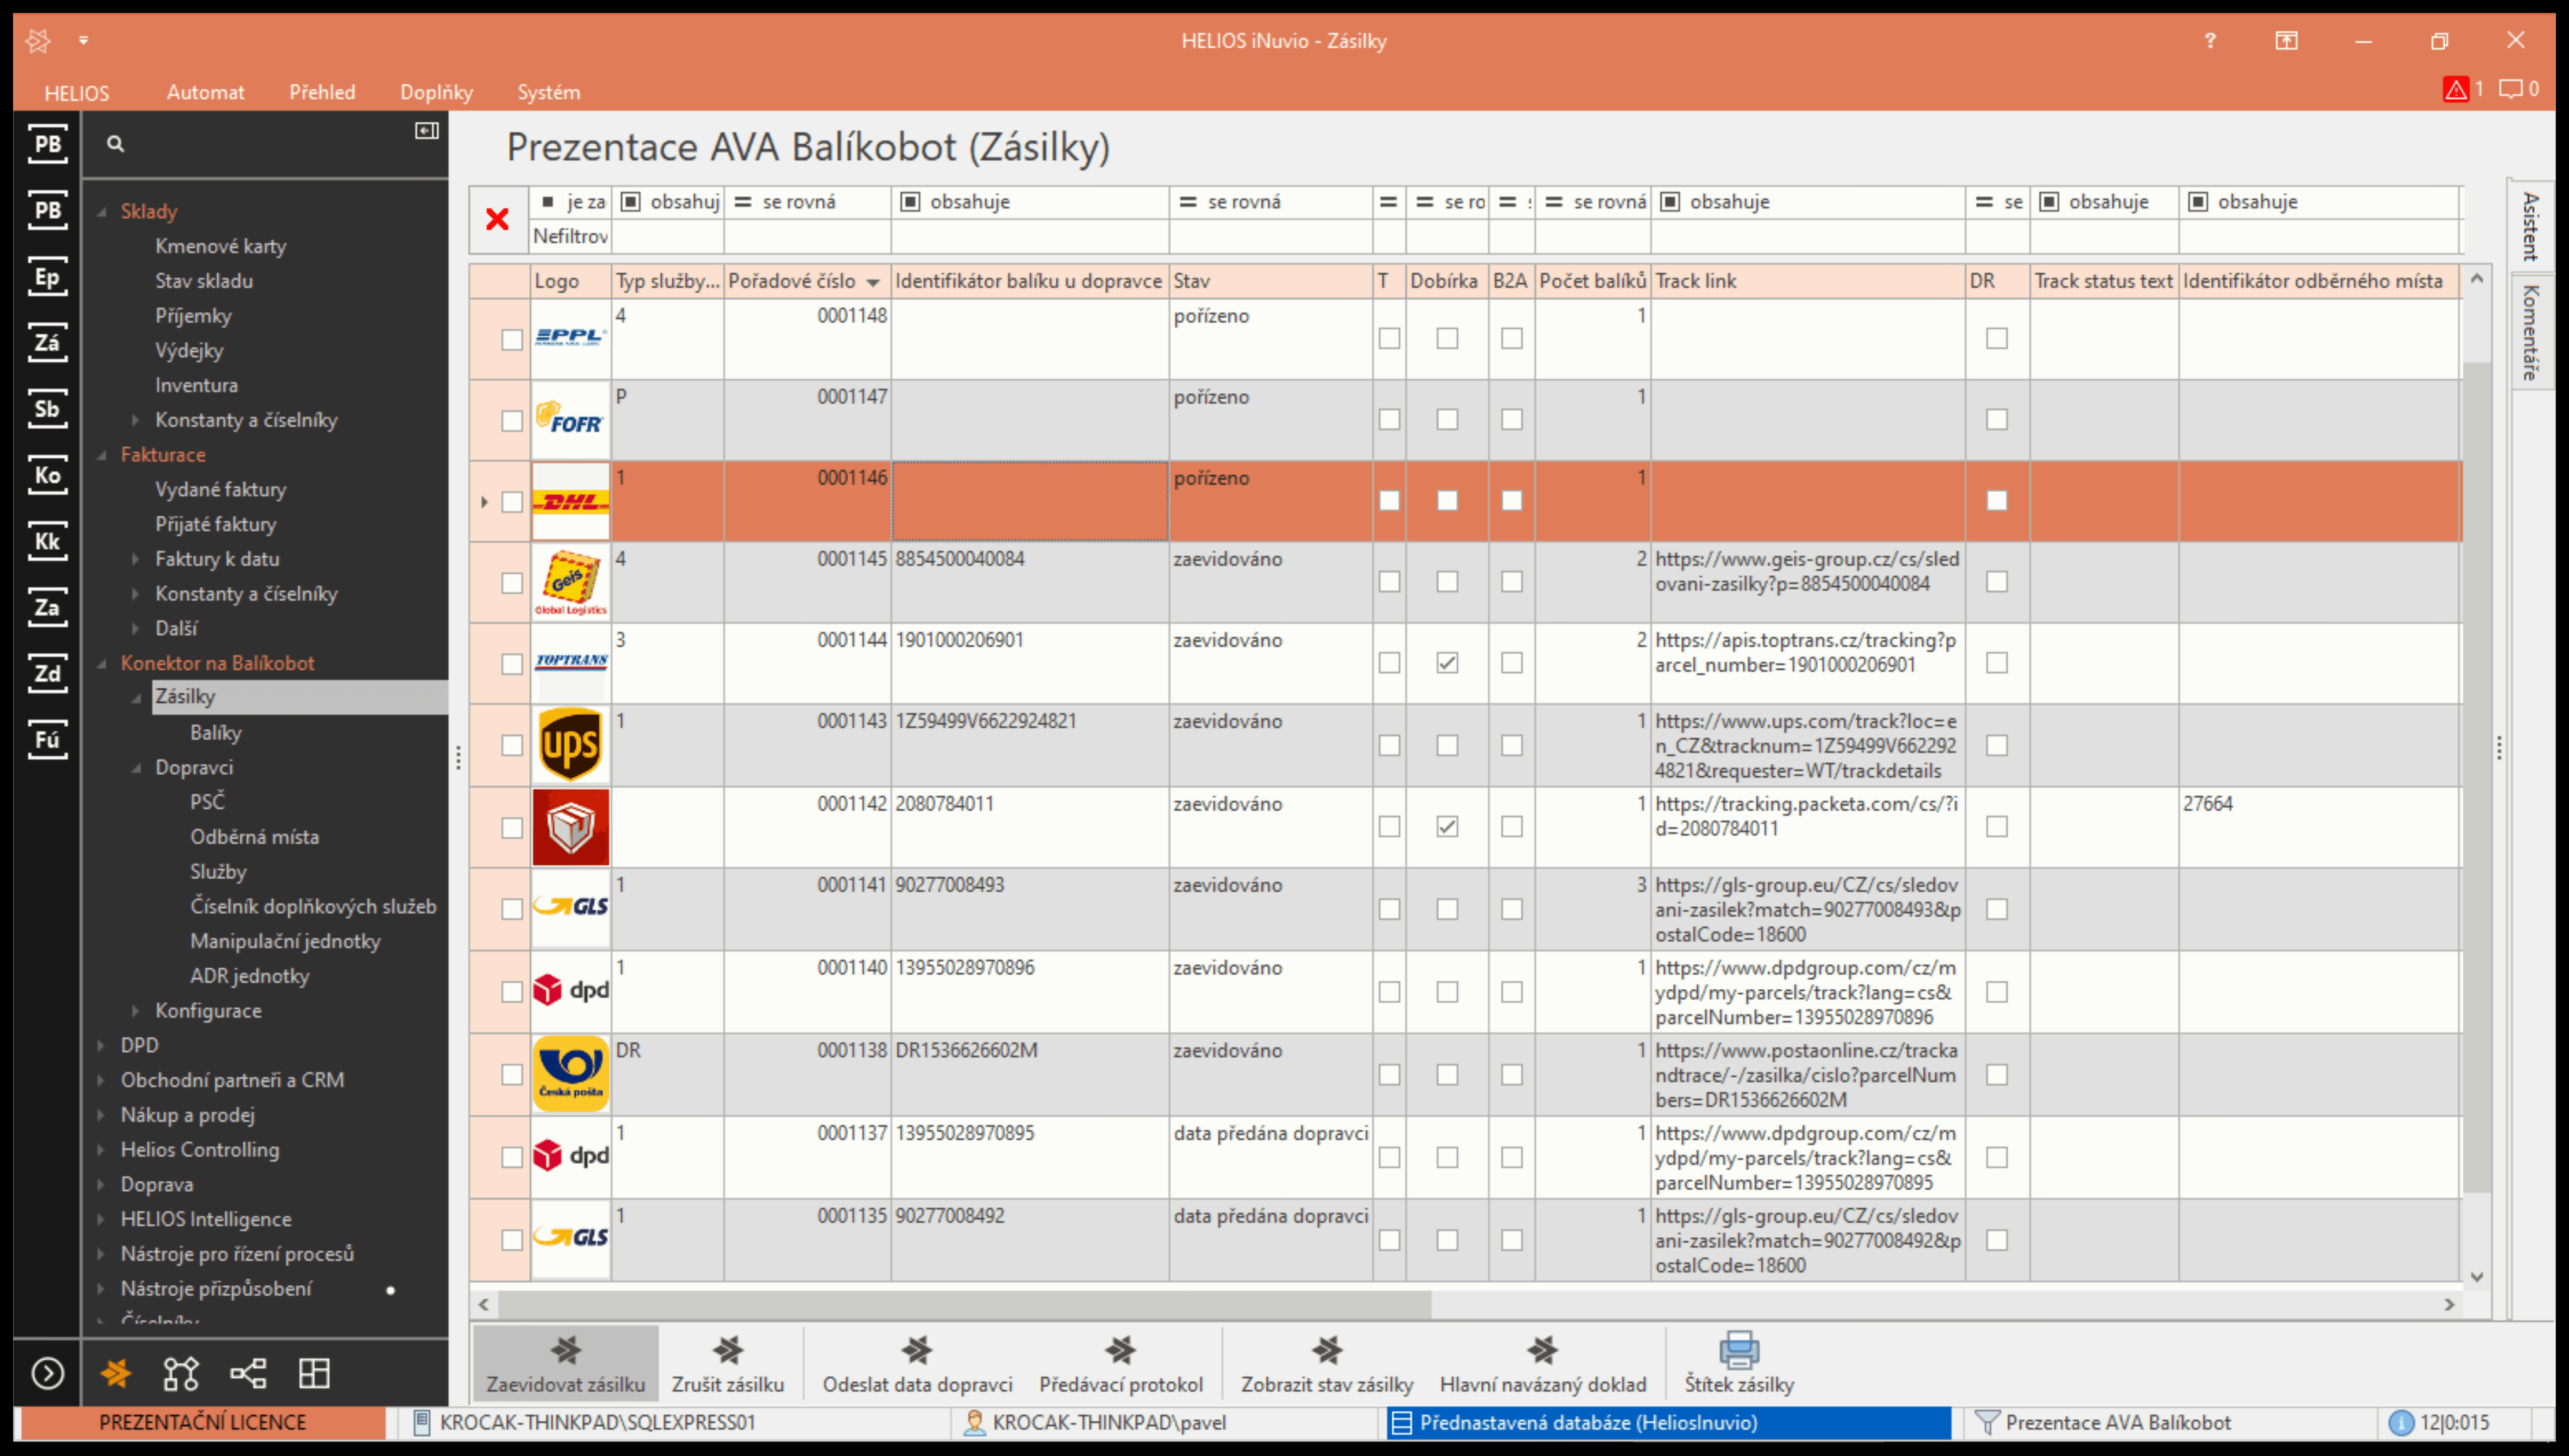This screenshot has width=2569, height=1456.
Task: Open the Přehled menu
Action: (x=322, y=92)
